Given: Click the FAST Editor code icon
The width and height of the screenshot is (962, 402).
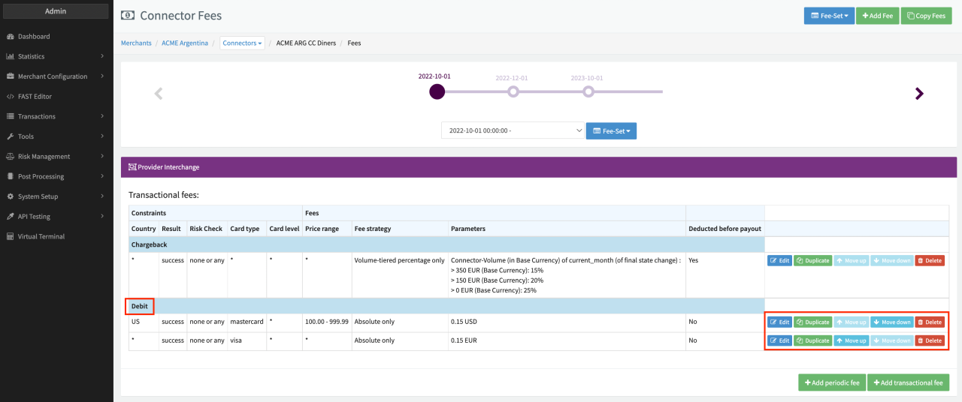Looking at the screenshot, I should coord(11,97).
